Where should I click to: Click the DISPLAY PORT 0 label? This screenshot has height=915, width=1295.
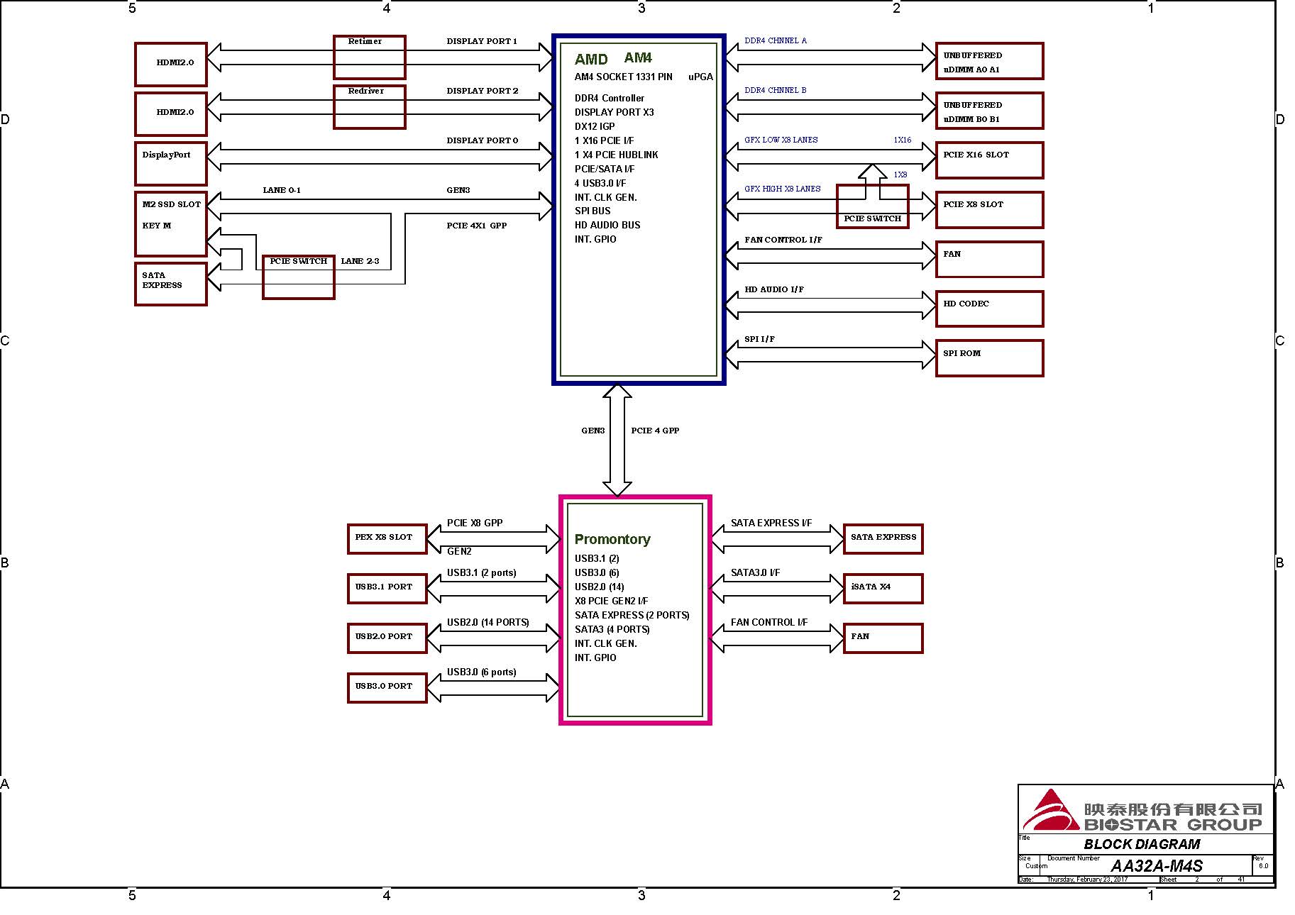pos(483,140)
